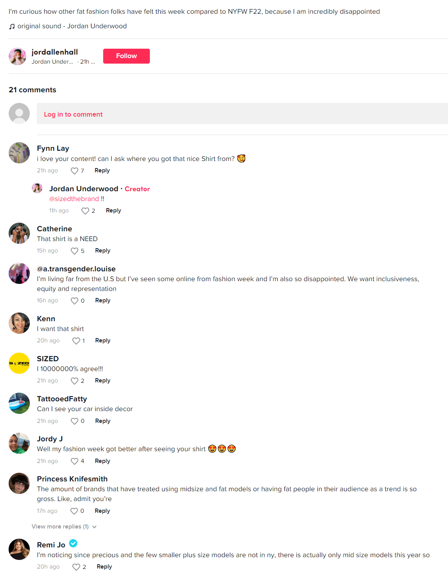Like Jordy J's fashion week comment
This screenshot has height=578, width=448.
click(x=75, y=461)
